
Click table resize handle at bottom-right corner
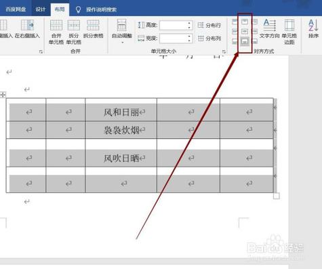(x=277, y=196)
